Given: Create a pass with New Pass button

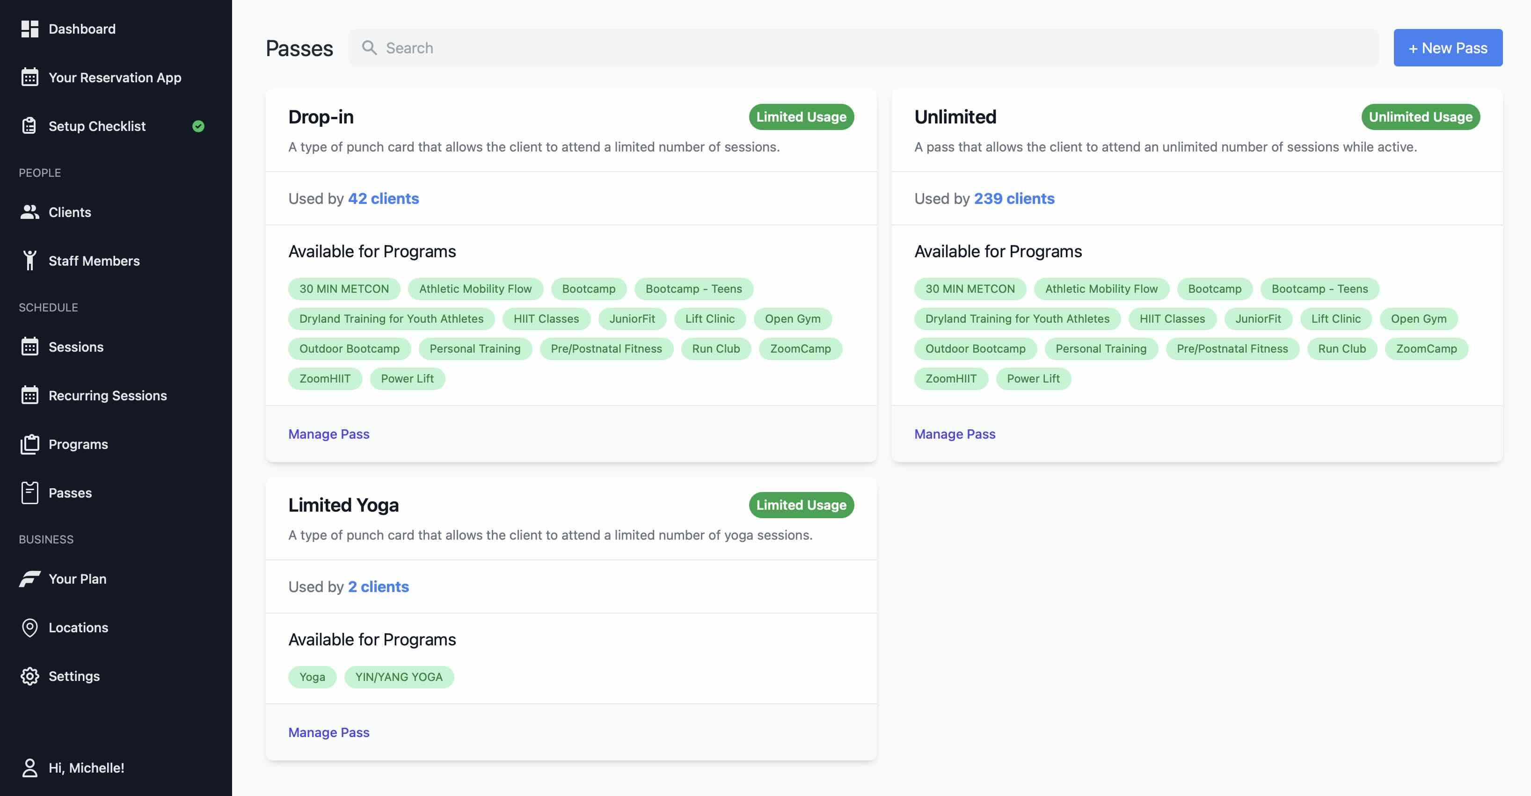Looking at the screenshot, I should coord(1447,48).
